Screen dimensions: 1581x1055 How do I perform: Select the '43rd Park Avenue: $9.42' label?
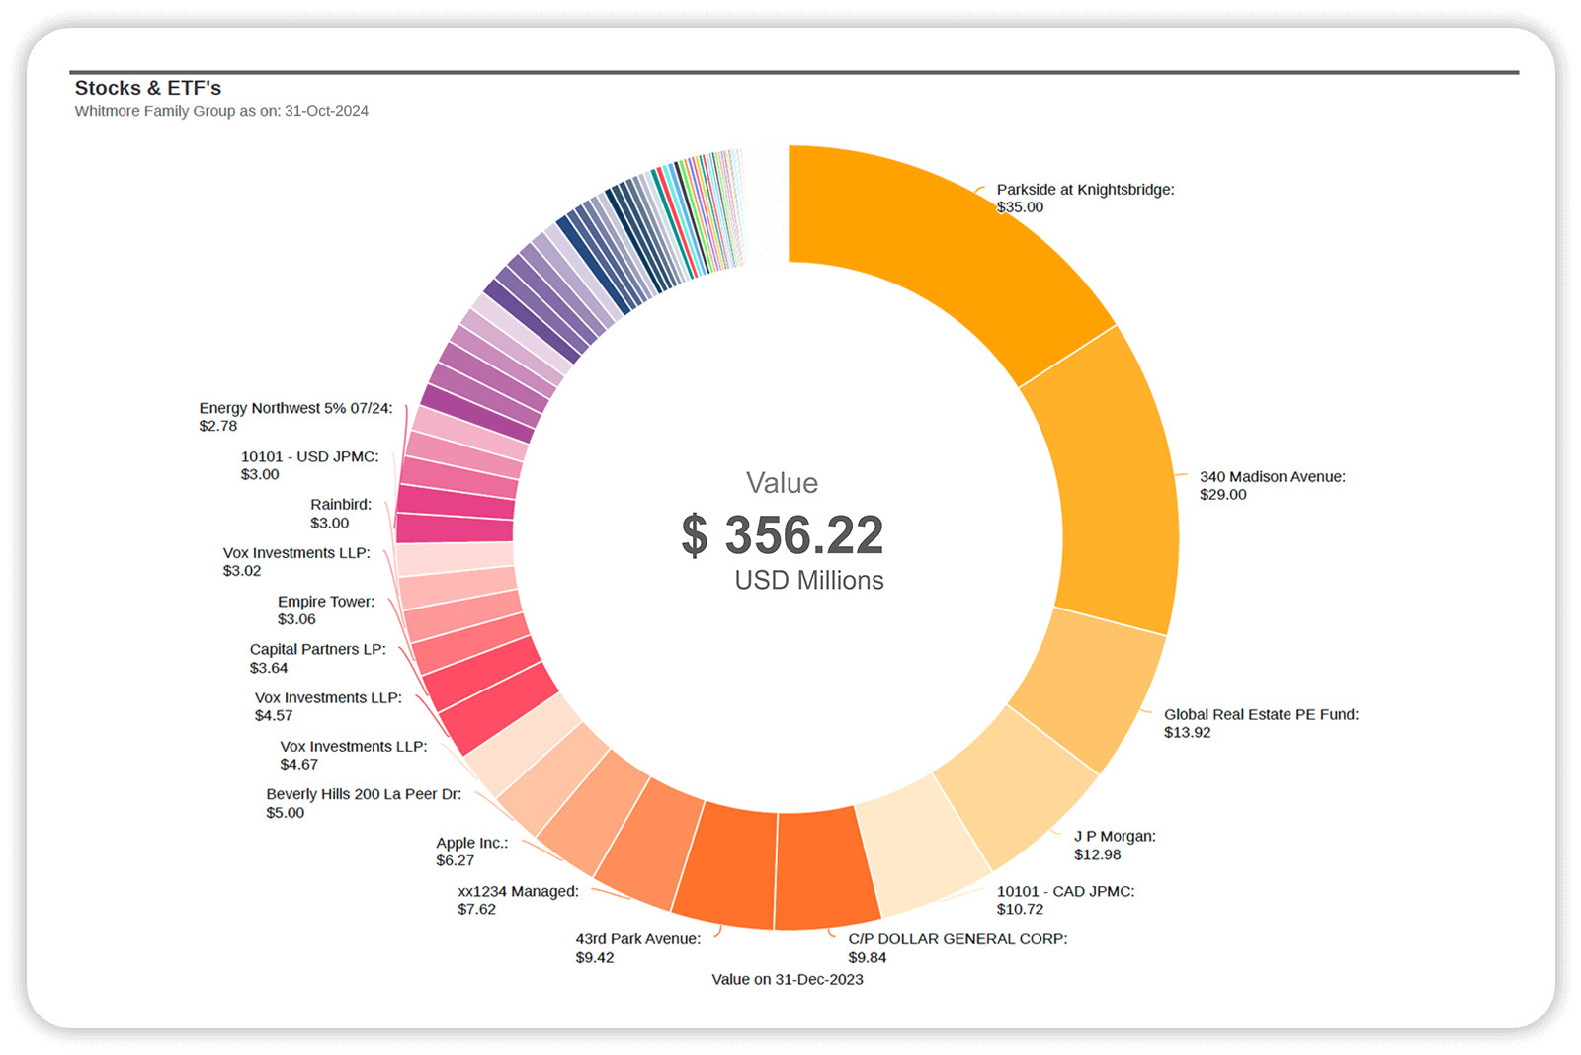click(638, 948)
